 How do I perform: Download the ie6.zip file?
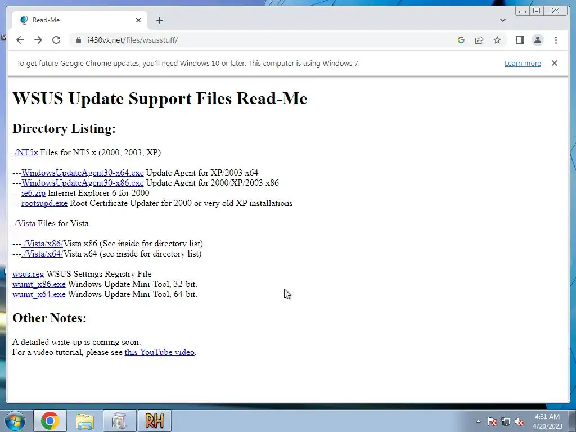coord(33,193)
